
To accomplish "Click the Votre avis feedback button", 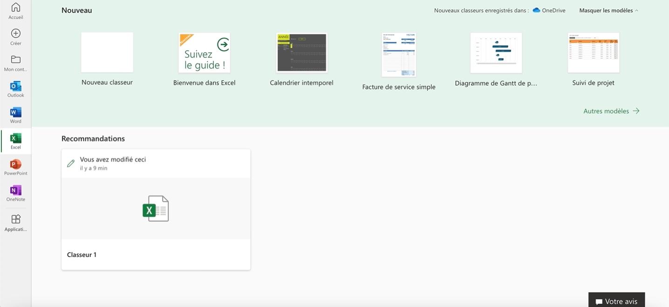I will tap(616, 301).
